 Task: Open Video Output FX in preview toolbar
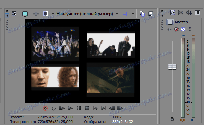pos(36,14)
